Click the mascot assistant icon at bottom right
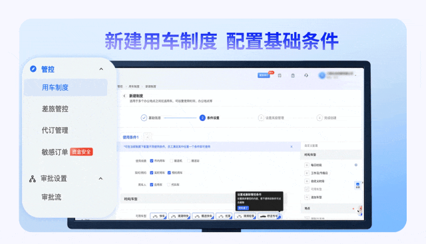 (359, 211)
